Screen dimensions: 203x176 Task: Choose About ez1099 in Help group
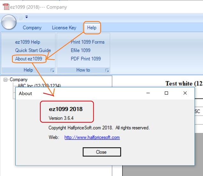coord(29,59)
